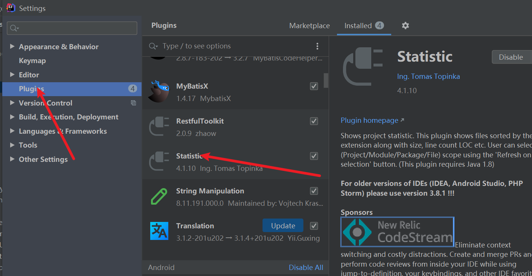Toggle the String Manipulation checkbox
Screen dimensions: 532x276
[314, 191]
